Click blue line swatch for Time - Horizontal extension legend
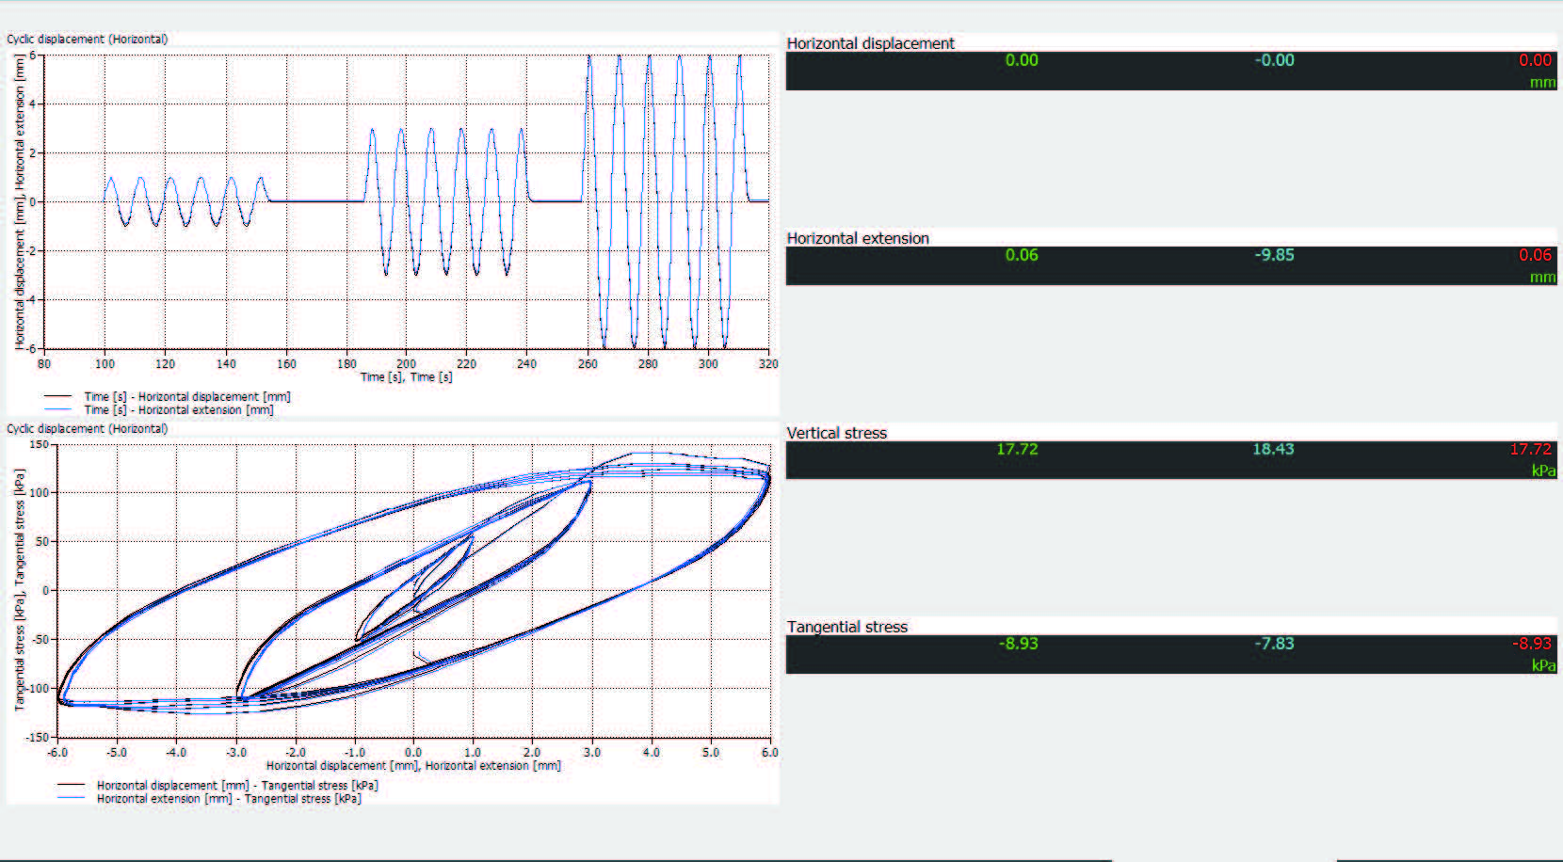This screenshot has height=862, width=1563. 58,410
